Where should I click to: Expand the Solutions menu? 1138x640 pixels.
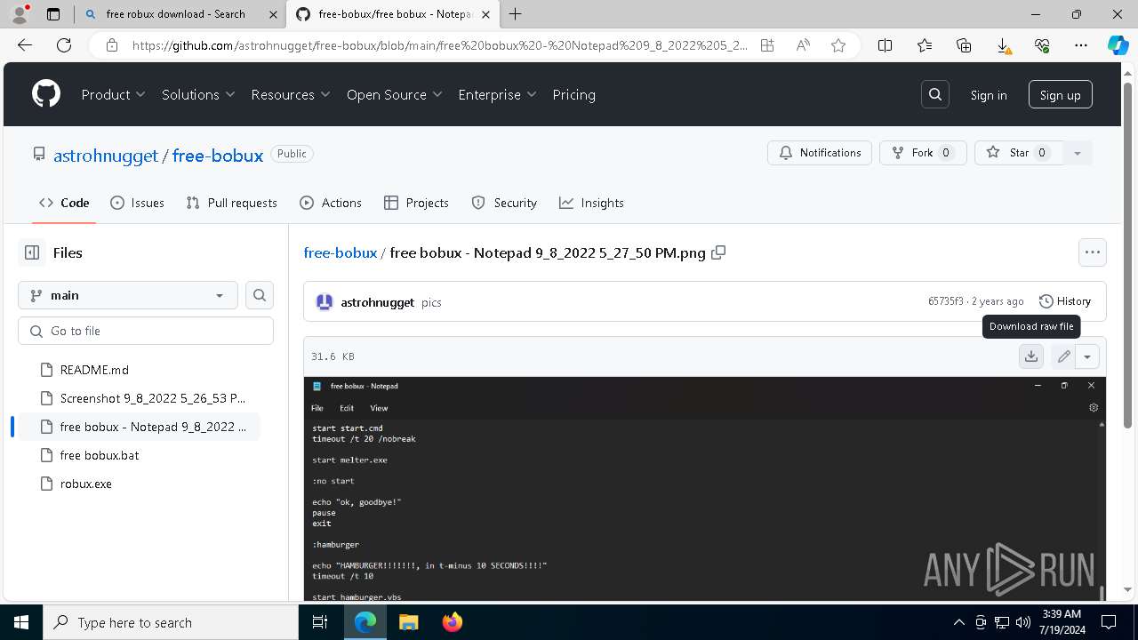pos(198,94)
